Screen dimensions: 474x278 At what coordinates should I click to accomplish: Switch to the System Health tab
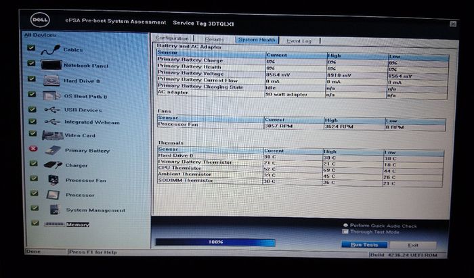pyautogui.click(x=257, y=40)
